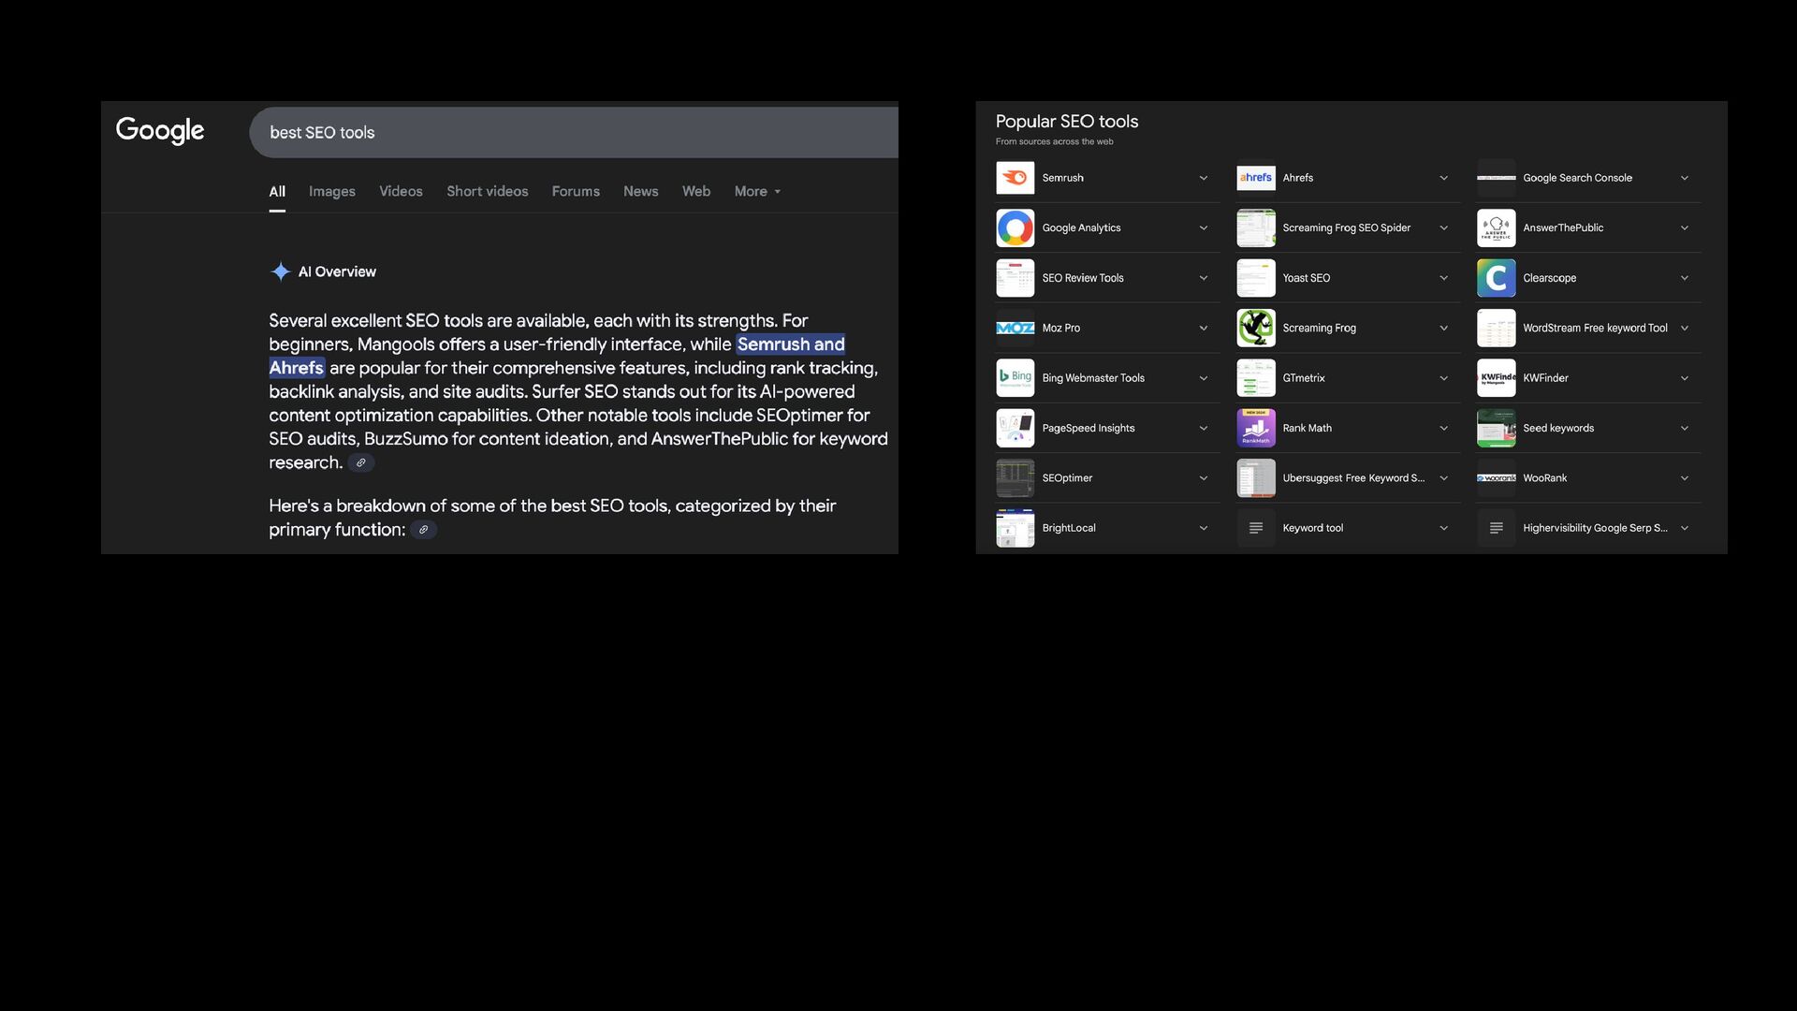Click the GTmetrix thumbnail
Screen dimensions: 1797x1011
1256,378
